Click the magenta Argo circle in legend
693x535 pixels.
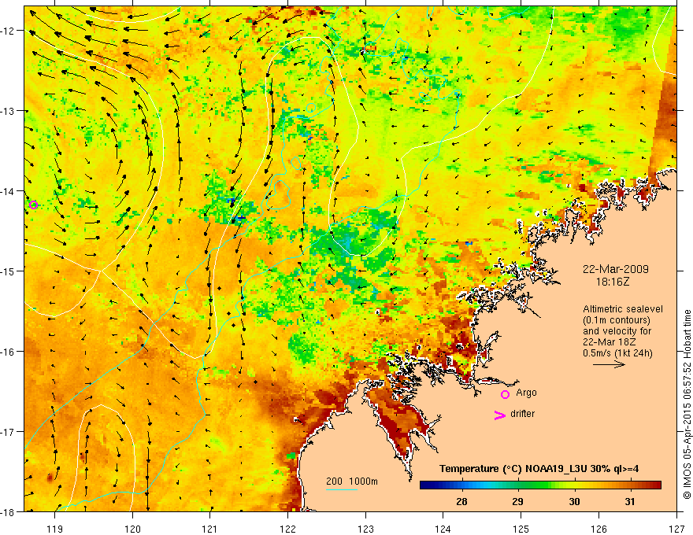pyautogui.click(x=505, y=394)
